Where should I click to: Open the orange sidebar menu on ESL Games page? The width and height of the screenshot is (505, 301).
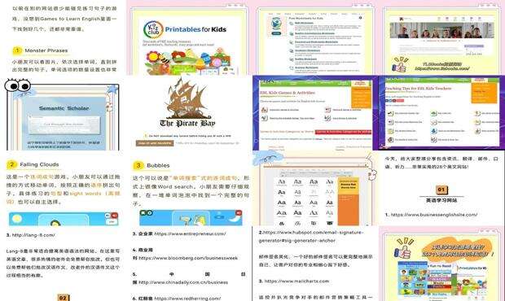click(361, 98)
